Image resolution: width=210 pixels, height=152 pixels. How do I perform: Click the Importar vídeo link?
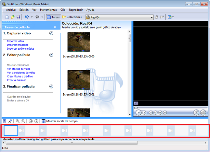coord(15,41)
